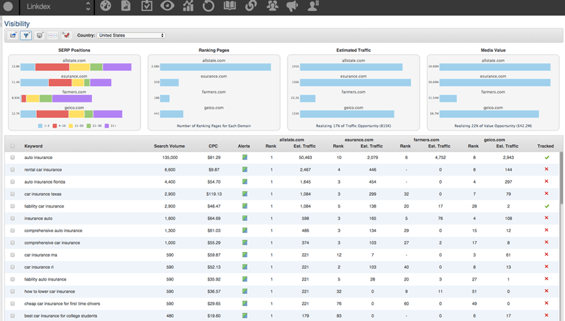Expand the Linkdex project selector

[x=58, y=7]
